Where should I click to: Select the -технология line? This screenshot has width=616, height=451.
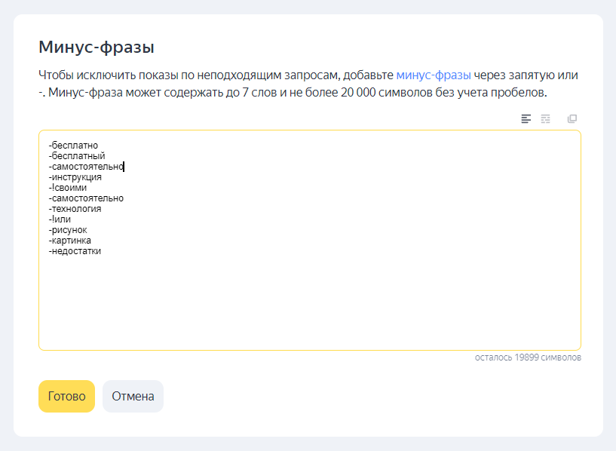coord(75,209)
